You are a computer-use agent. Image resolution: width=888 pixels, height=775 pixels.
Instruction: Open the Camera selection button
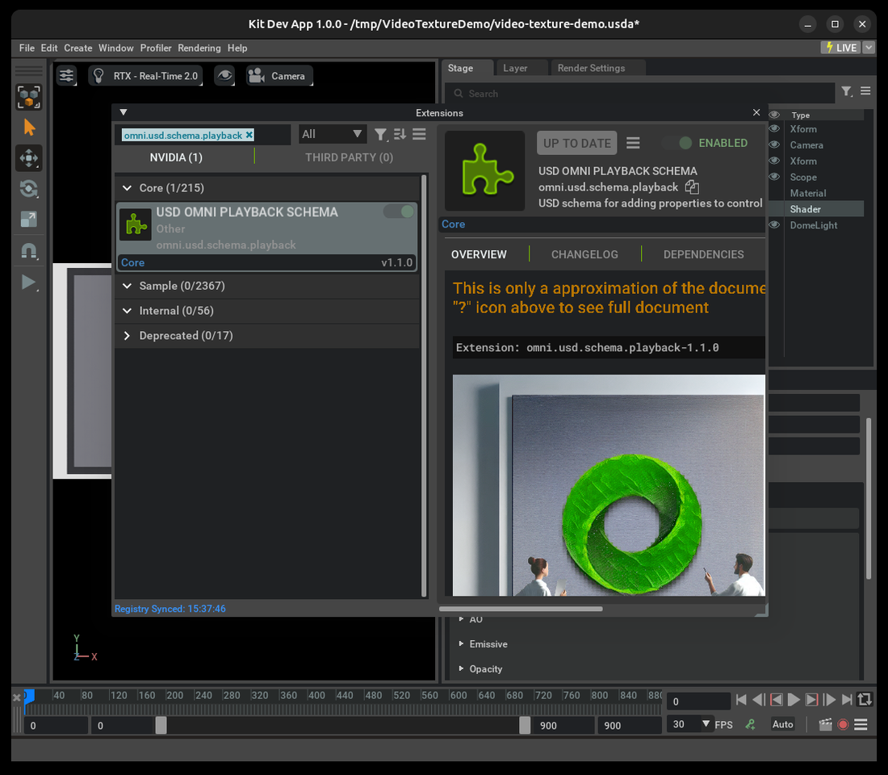(x=279, y=76)
